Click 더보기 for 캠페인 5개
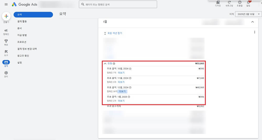Image resolution: width=262 pixels, height=140 pixels. click(121, 82)
